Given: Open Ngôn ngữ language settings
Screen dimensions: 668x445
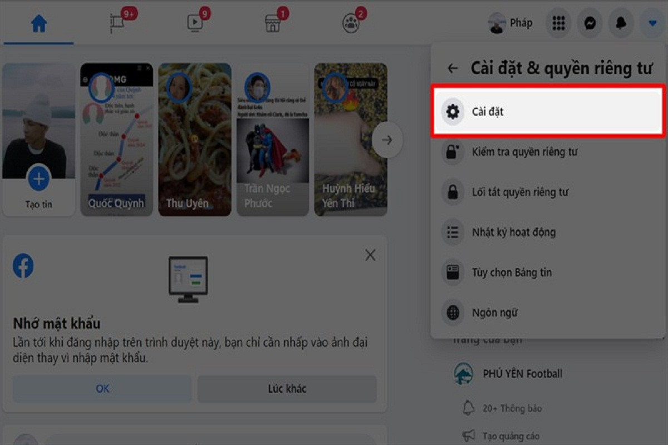Looking at the screenshot, I should [x=548, y=313].
